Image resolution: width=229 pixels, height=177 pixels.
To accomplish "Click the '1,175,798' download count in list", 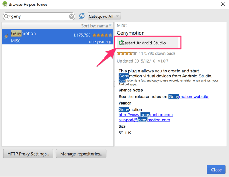I will pyautogui.click(x=82, y=35).
